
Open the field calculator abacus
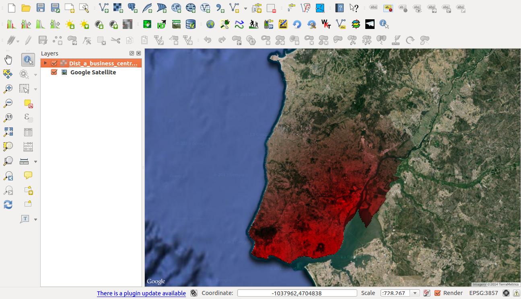click(28, 147)
